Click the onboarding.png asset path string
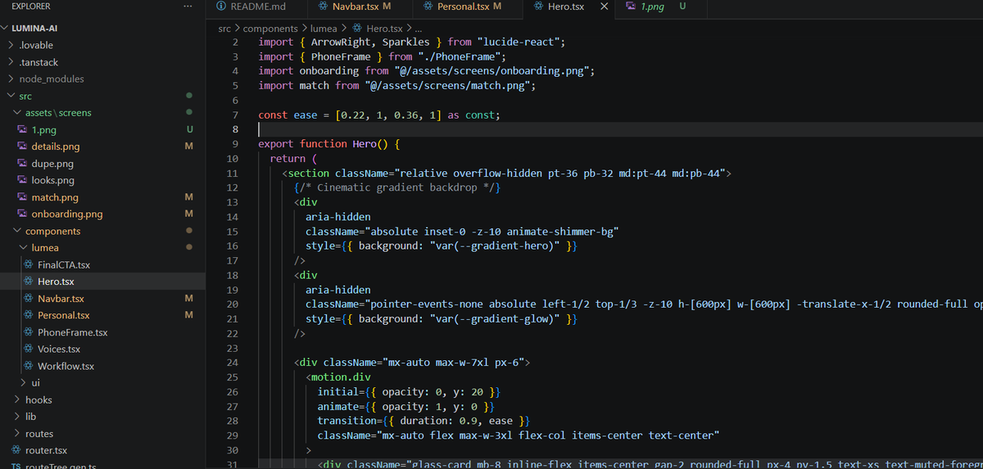The image size is (983, 469). [493, 71]
